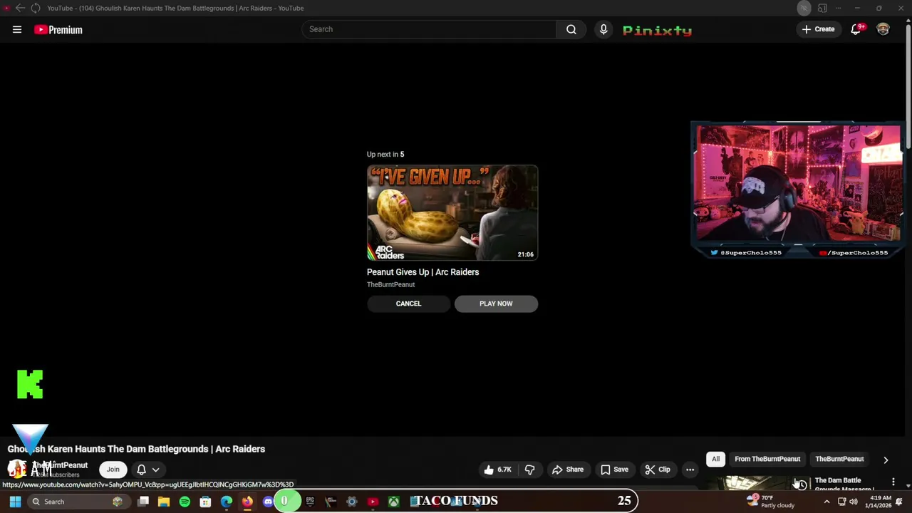Screen dimensions: 912x513
Task: Select the All filter chip
Action: click(715, 459)
